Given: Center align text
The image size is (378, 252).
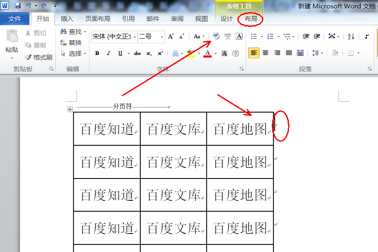Looking at the screenshot, I should 265,53.
